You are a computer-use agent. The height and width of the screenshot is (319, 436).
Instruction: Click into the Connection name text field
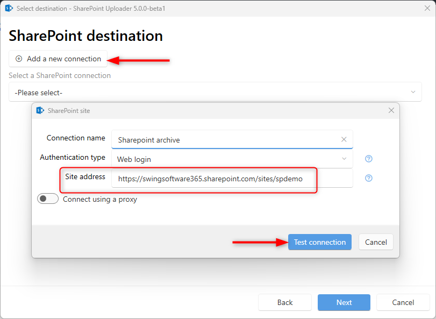(226, 140)
